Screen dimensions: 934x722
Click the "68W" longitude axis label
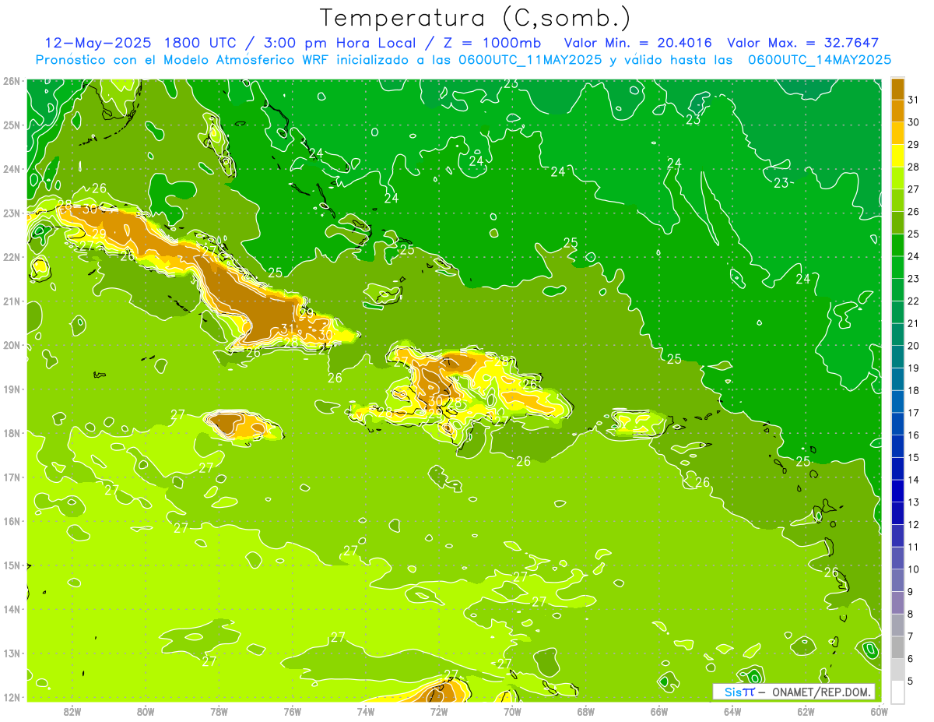coord(586,711)
